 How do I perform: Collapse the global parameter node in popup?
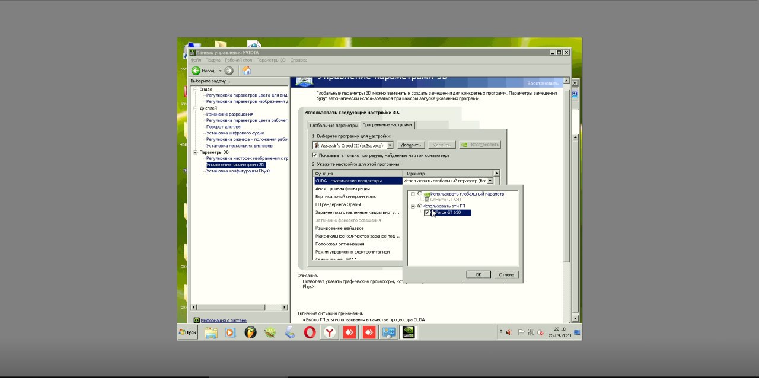413,194
